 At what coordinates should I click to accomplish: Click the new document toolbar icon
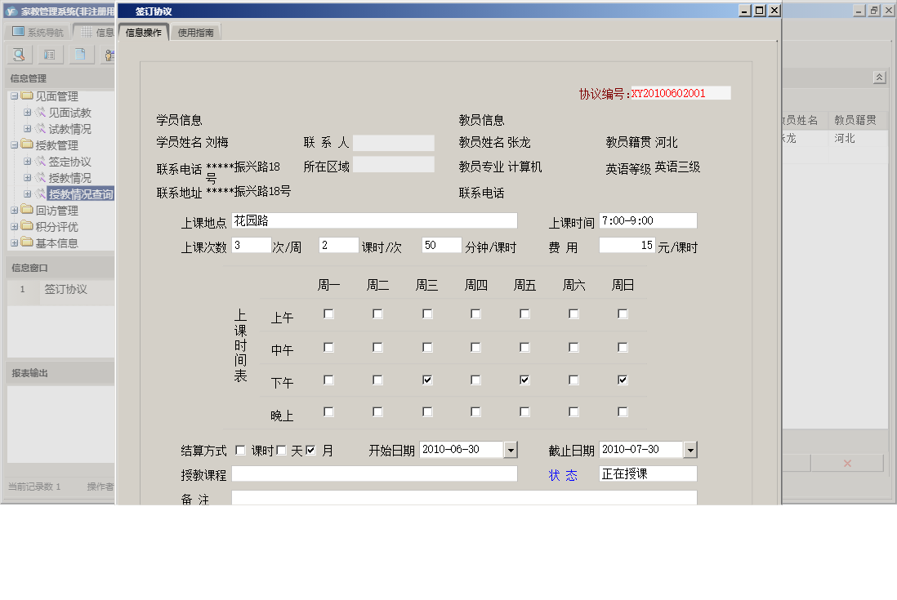coord(80,55)
